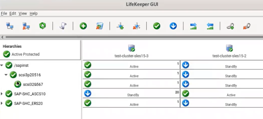Click the StandBy blue icon for /sapinst on sles15-2

point(185,65)
